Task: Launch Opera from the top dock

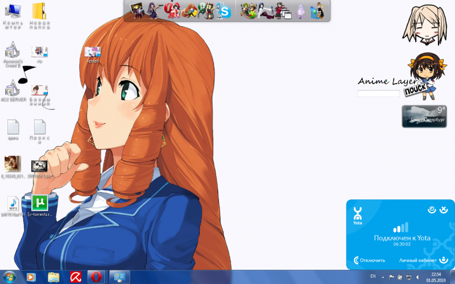Action: pos(171,11)
